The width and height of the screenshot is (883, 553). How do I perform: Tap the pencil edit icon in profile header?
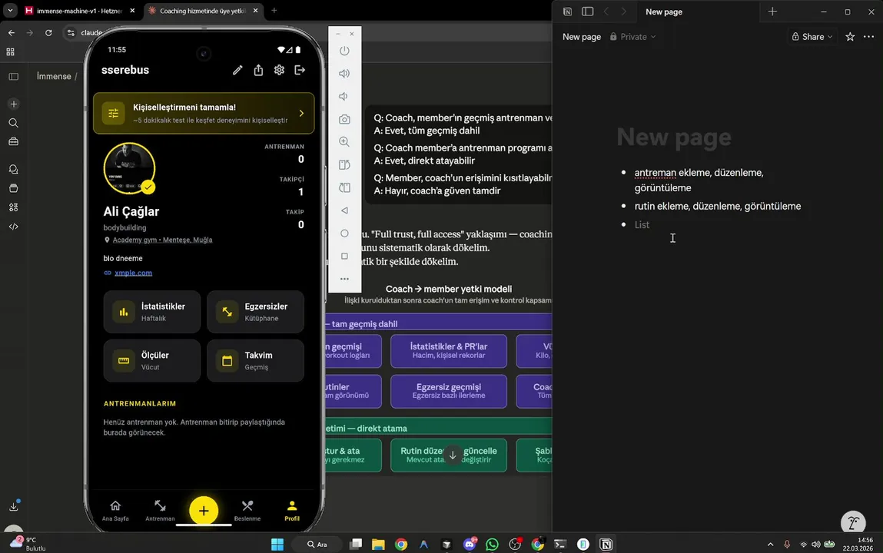click(237, 70)
